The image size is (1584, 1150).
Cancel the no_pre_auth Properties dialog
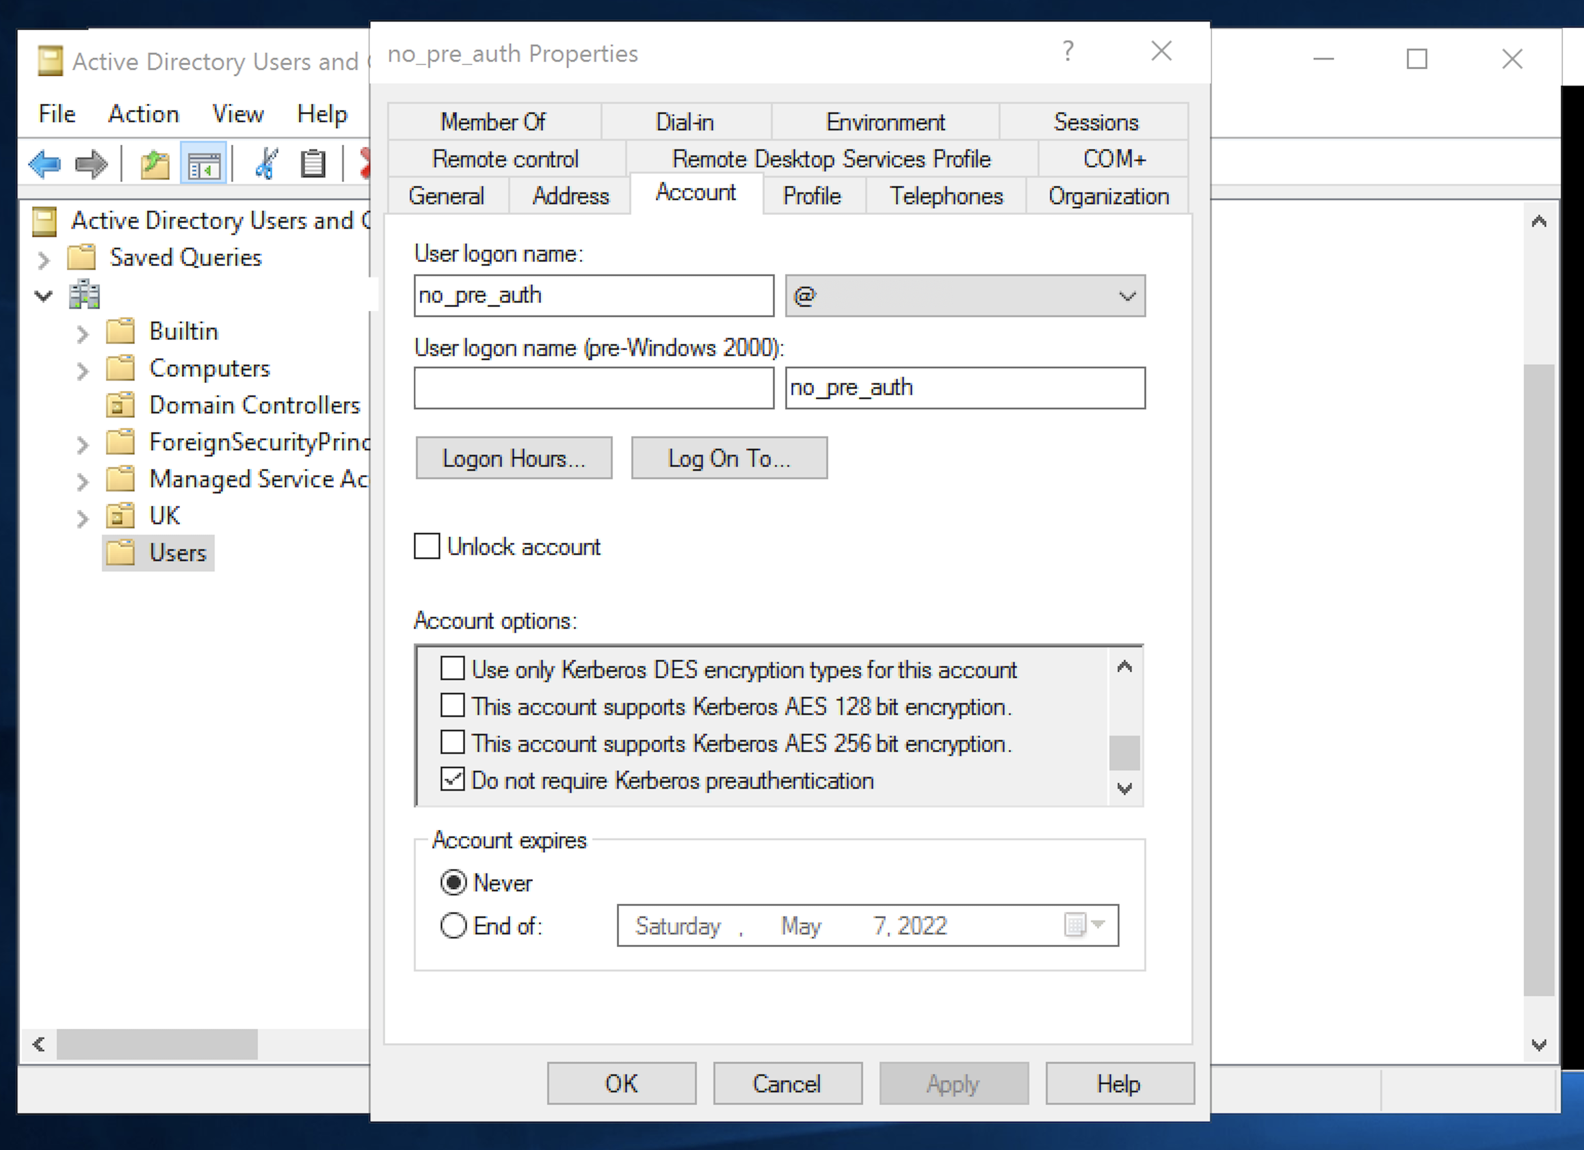[x=787, y=1084]
